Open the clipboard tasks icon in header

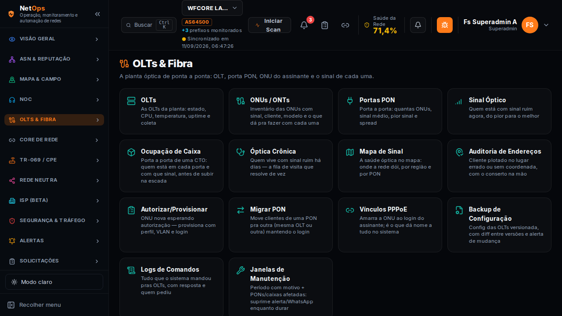tap(325, 25)
